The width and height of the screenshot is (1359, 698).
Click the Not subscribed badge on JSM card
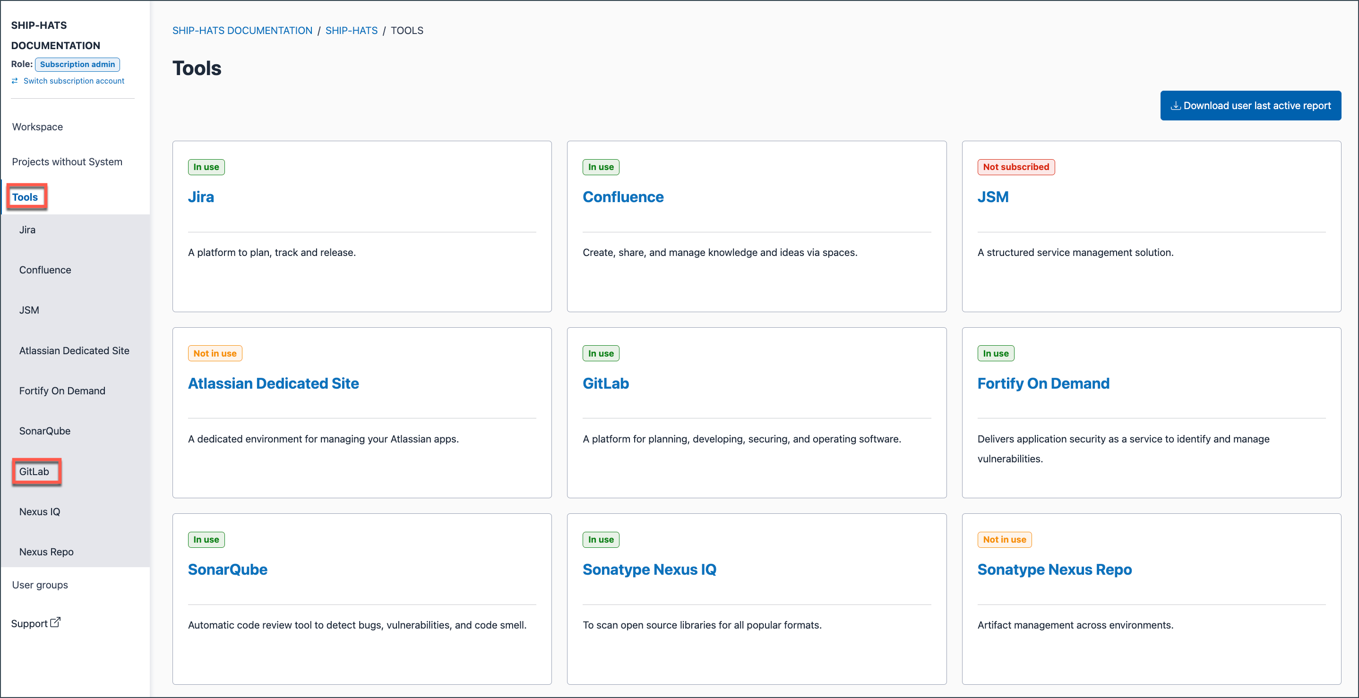(1015, 167)
